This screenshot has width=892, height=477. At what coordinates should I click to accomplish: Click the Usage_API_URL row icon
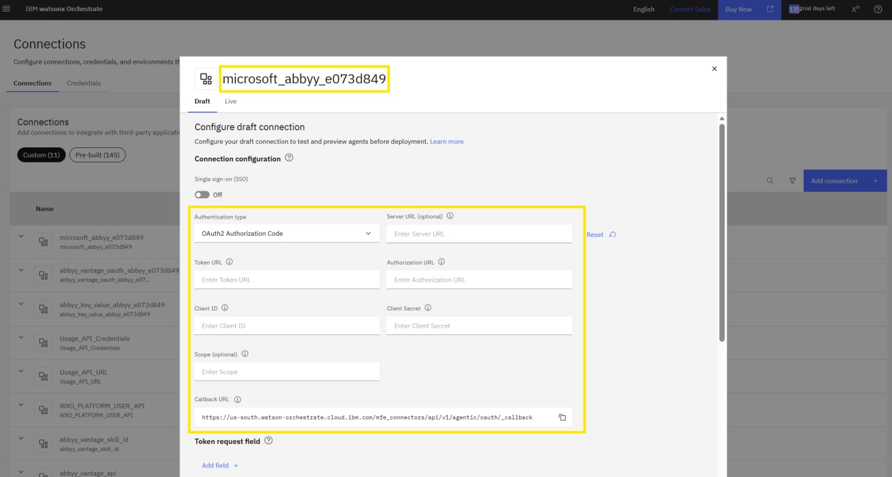coord(44,376)
